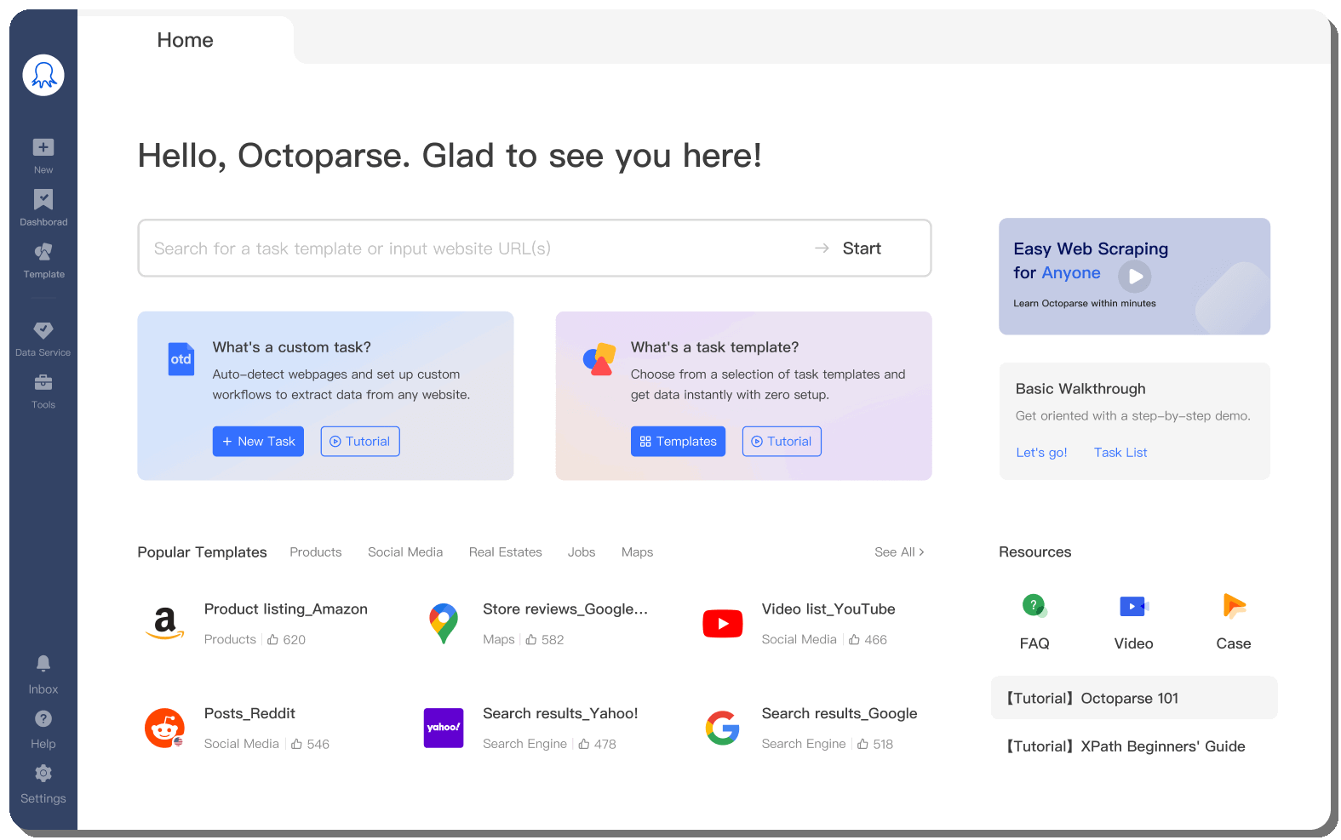Click the Basic Walkthrough heading
Image resolution: width=1341 pixels, height=840 pixels.
point(1080,389)
